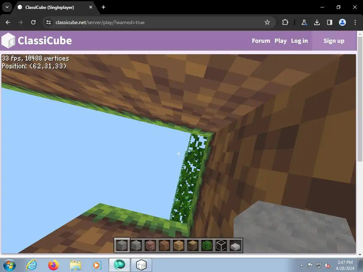Click the game crosshair in the sky

click(x=179, y=154)
